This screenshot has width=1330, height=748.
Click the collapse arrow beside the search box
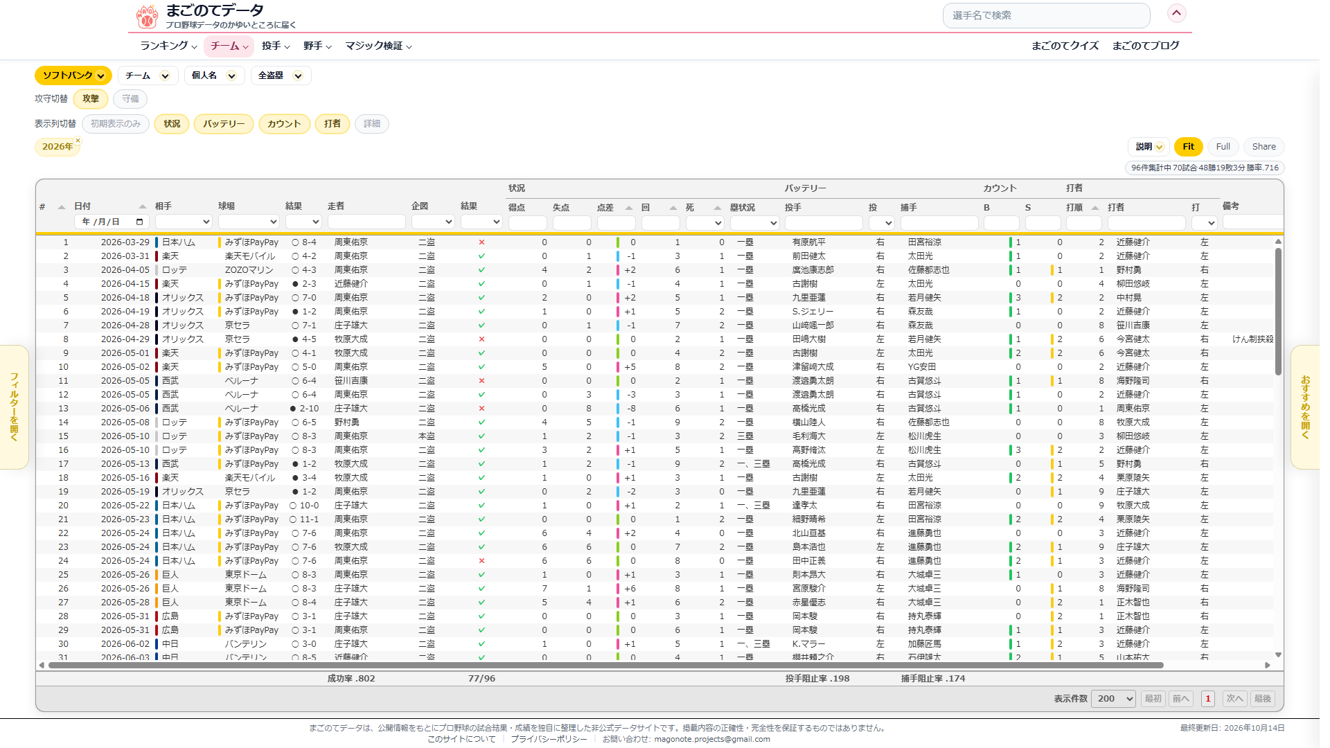pos(1177,13)
